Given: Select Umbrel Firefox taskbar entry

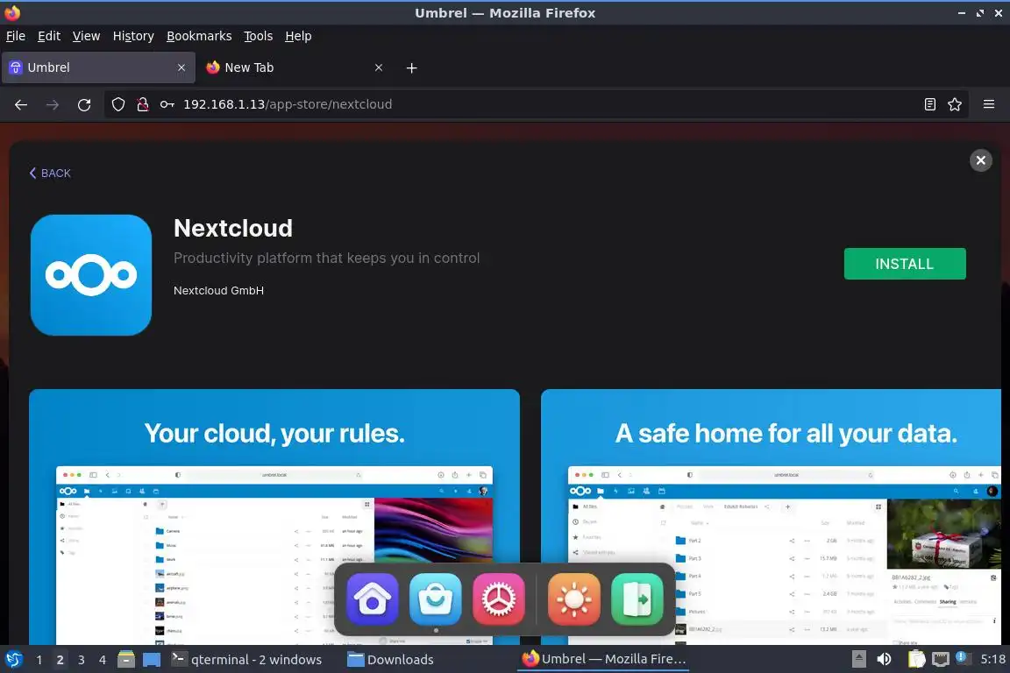Looking at the screenshot, I should point(603,659).
